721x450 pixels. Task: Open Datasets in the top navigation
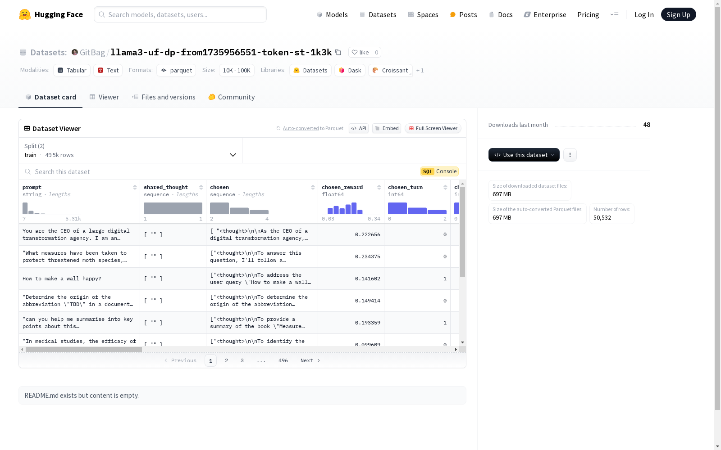[x=378, y=14]
